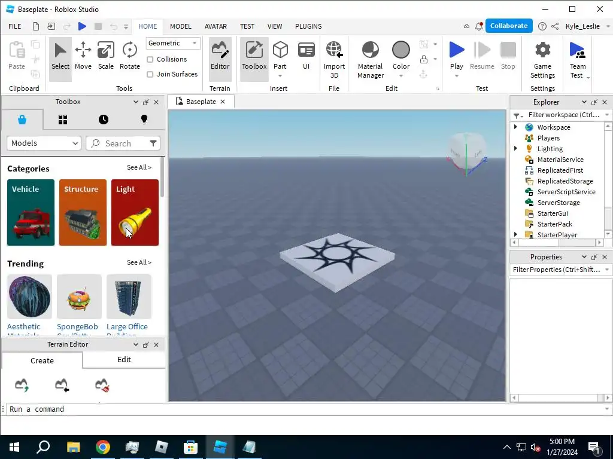Click the Collaborate button
This screenshot has width=613, height=459.
tap(509, 26)
